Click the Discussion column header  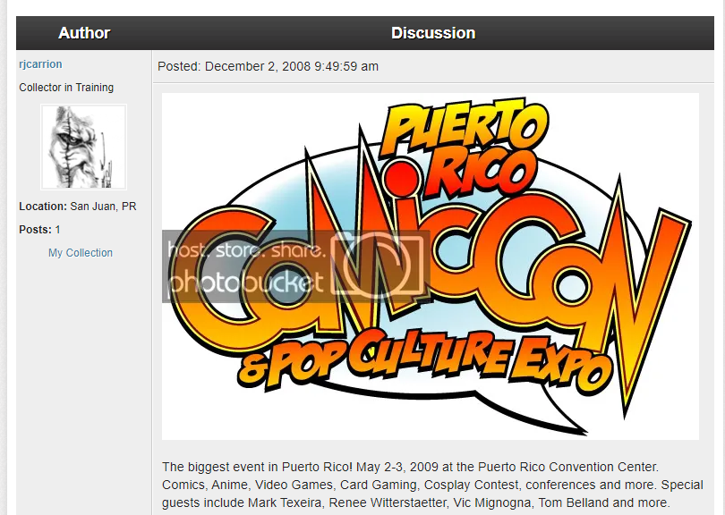[433, 33]
